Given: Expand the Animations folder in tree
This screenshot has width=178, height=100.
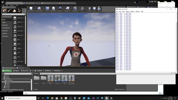Looking at the screenshot, I should click(x=4, y=80).
